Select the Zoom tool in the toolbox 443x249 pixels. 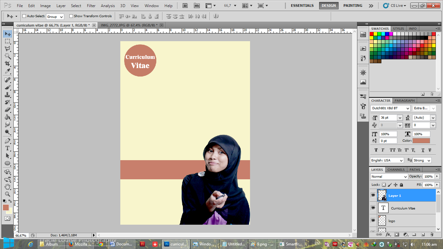pyautogui.click(x=7, y=194)
